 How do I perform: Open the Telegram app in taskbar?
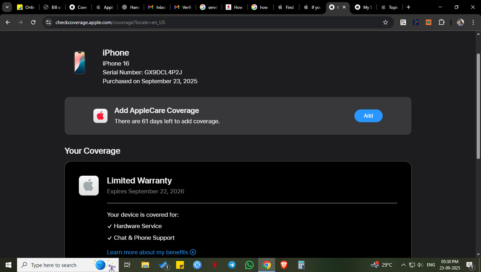click(x=232, y=265)
